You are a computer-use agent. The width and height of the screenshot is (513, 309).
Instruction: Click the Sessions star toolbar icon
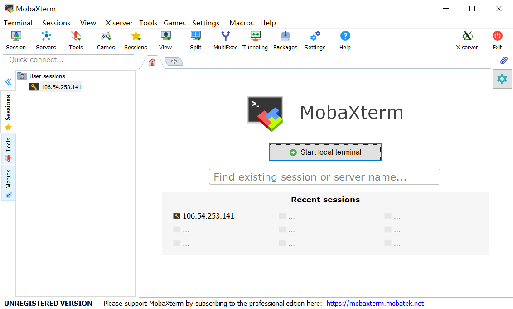tap(136, 40)
